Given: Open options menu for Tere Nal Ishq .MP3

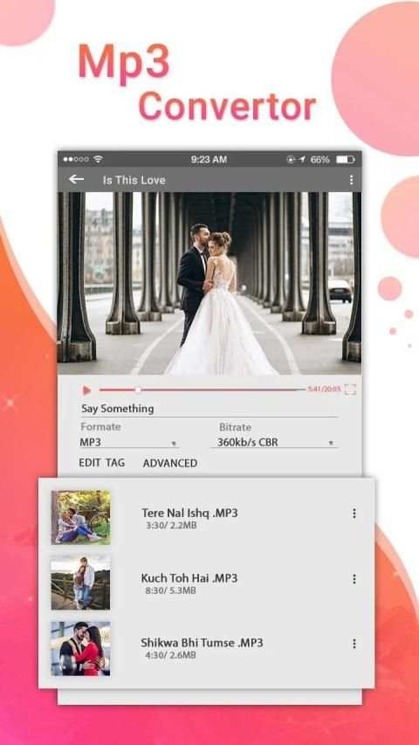Looking at the screenshot, I should 354,514.
